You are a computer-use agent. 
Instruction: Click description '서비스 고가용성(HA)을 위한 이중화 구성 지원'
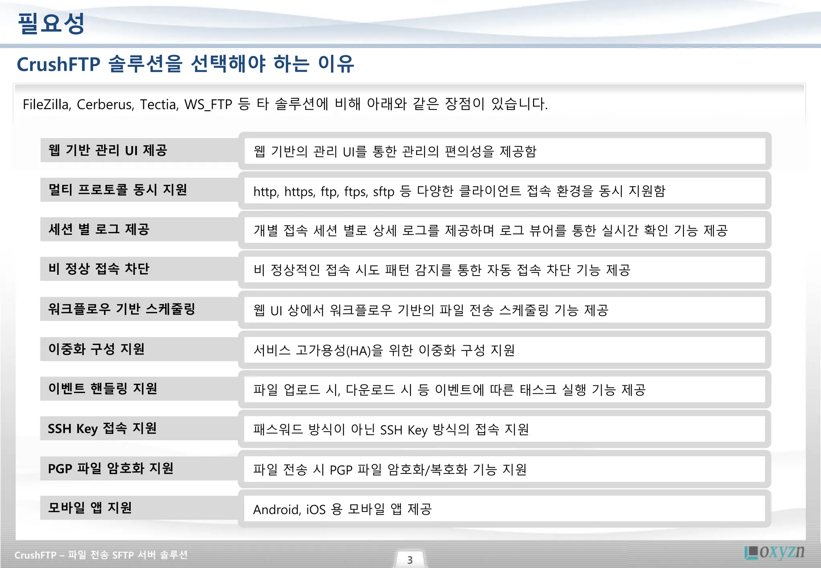tap(384, 350)
